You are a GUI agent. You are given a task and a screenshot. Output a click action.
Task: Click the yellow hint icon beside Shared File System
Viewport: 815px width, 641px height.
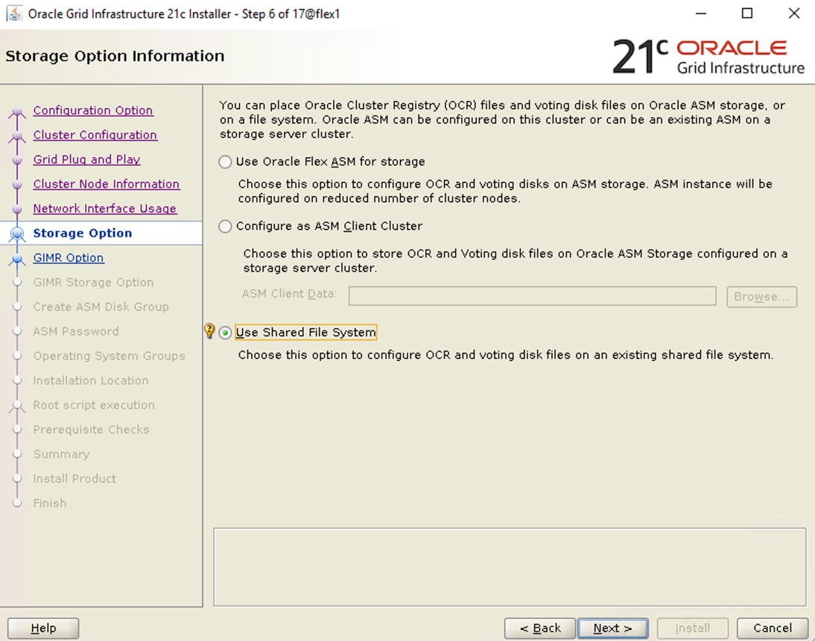coord(209,331)
